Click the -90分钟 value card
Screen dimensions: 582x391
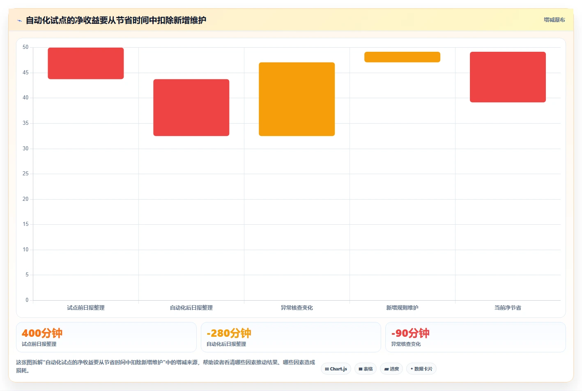[x=476, y=337]
